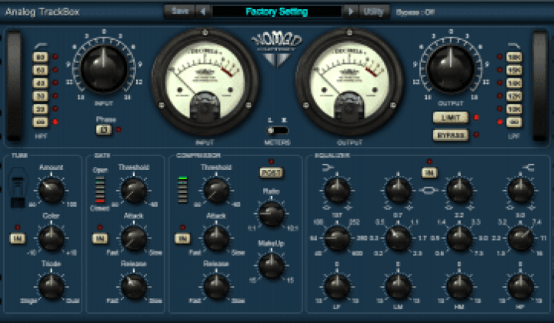Toggle the BYPASS button under LIMIT

click(x=451, y=135)
